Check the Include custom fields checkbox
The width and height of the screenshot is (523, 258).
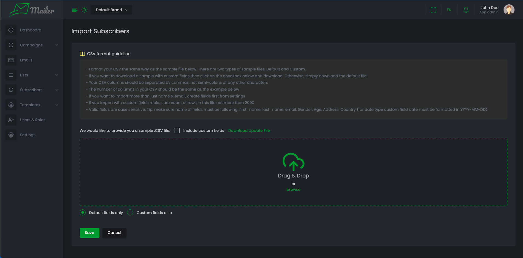177,131
